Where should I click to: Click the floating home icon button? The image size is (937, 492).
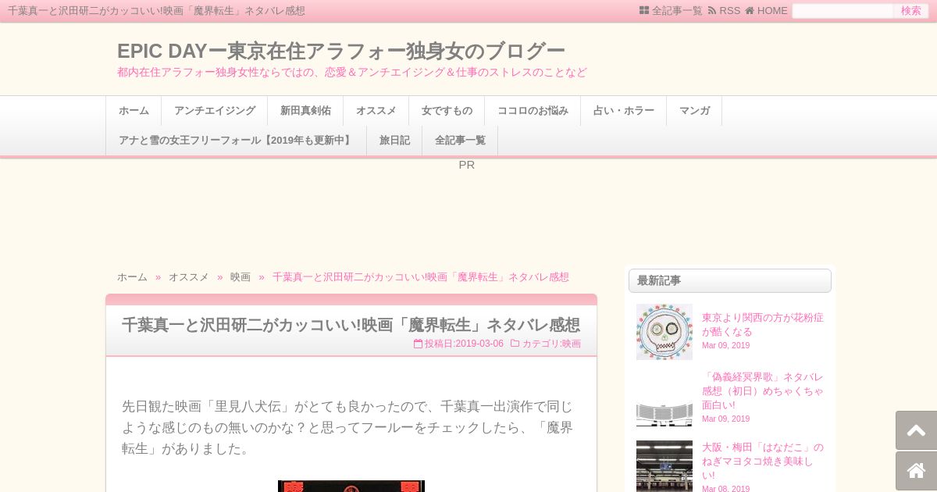916,471
